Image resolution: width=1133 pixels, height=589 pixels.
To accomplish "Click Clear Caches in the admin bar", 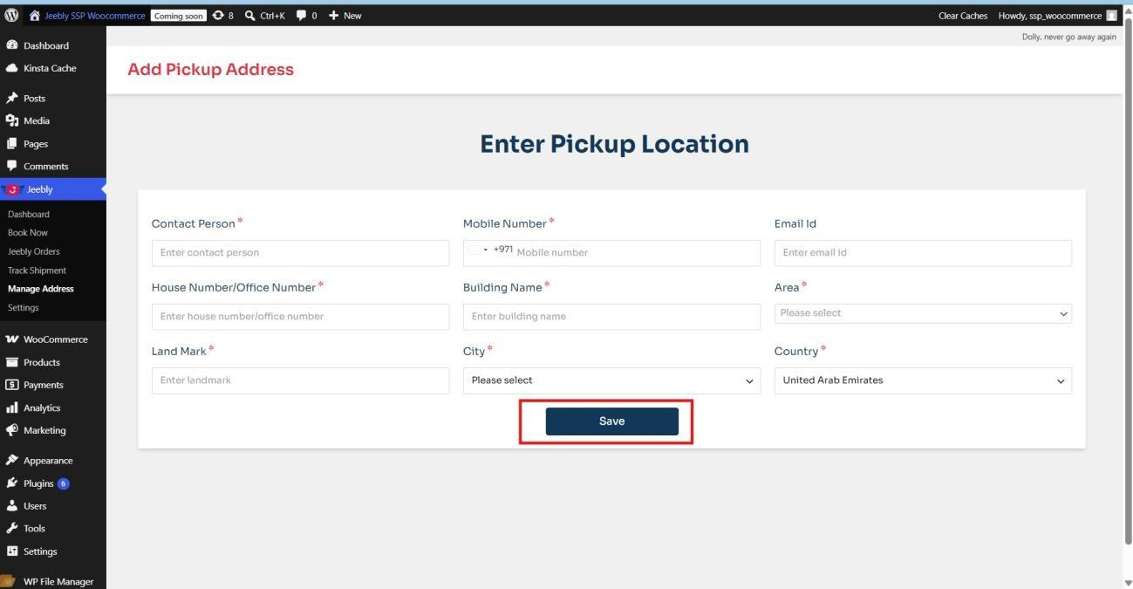I will (963, 16).
